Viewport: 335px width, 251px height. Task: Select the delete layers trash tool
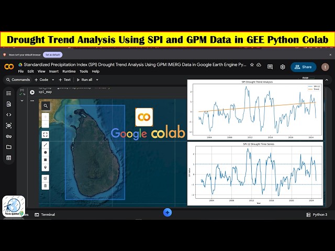coord(46,186)
